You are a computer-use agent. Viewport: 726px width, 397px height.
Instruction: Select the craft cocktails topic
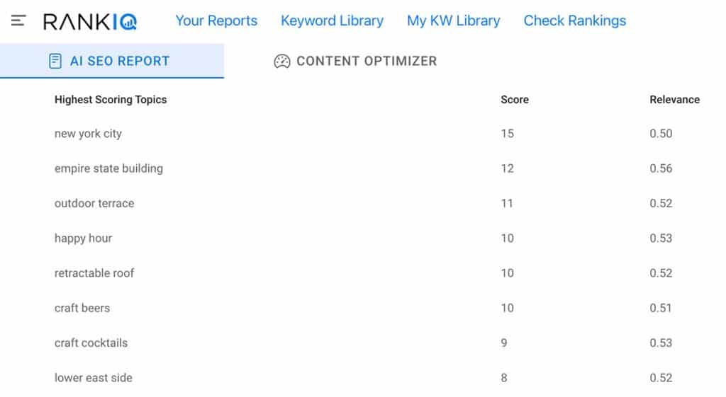point(91,343)
